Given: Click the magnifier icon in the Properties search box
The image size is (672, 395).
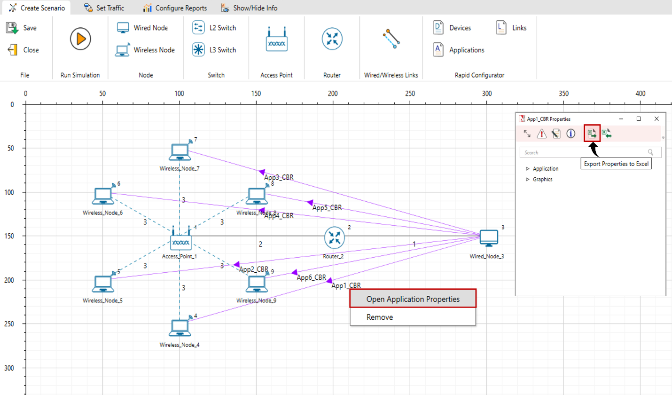Looking at the screenshot, I should point(650,152).
